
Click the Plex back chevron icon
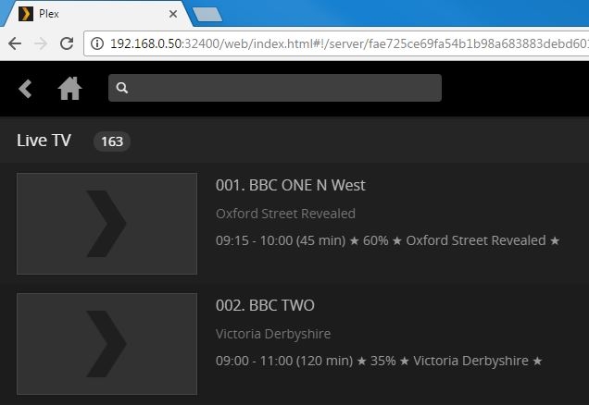coord(25,89)
